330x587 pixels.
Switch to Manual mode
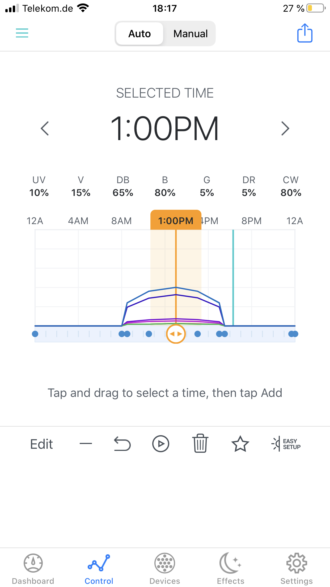click(190, 34)
